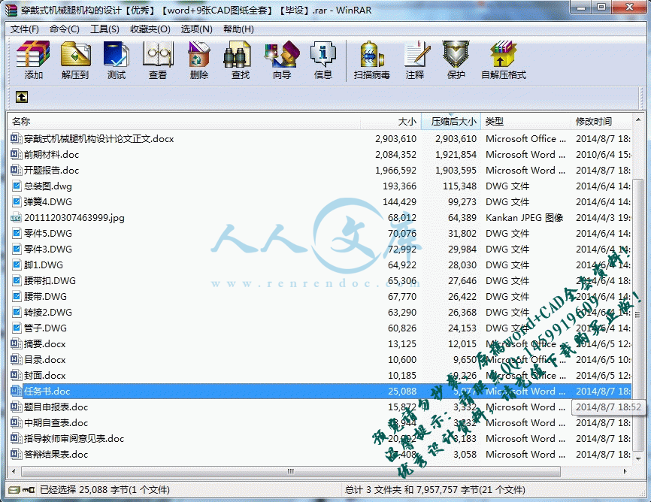Sort by 类型 column header
Viewport: 651px width, 502px height.
coord(526,121)
